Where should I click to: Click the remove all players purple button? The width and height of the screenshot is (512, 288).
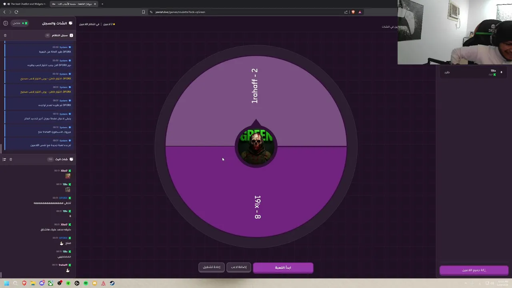click(x=474, y=270)
